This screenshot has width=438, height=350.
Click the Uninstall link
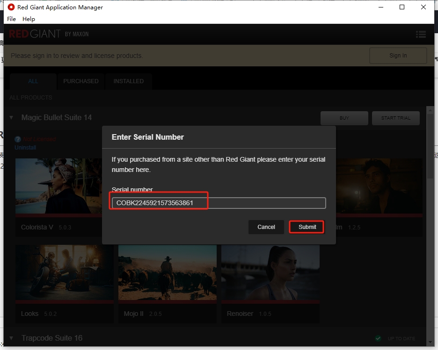(x=25, y=148)
